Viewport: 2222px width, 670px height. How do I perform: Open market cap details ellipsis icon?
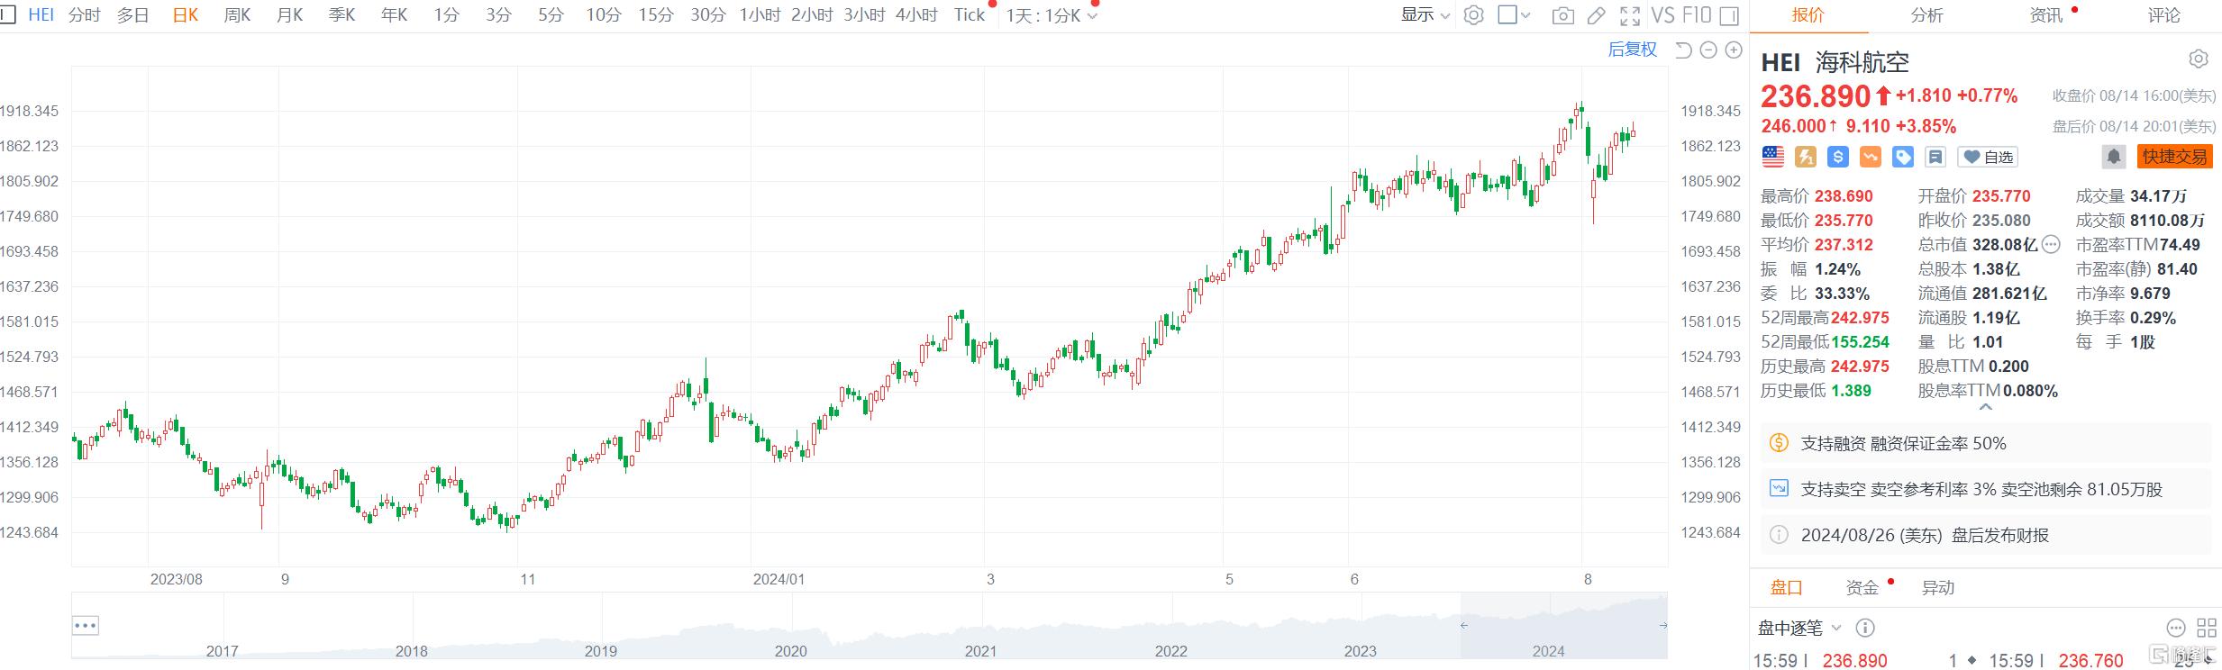coord(2051,244)
